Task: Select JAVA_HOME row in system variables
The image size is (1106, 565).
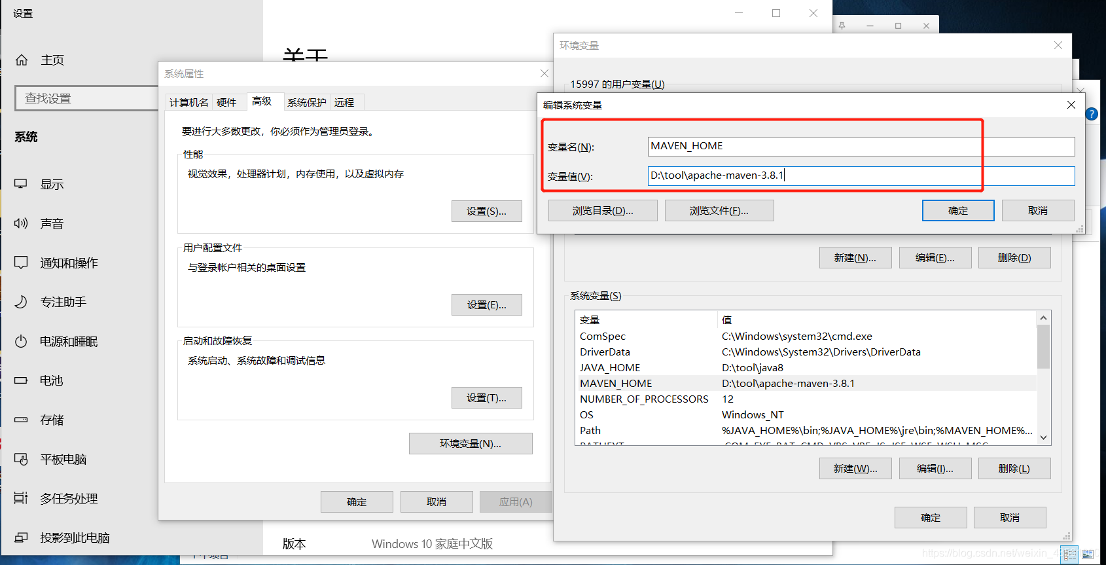Action: 806,368
